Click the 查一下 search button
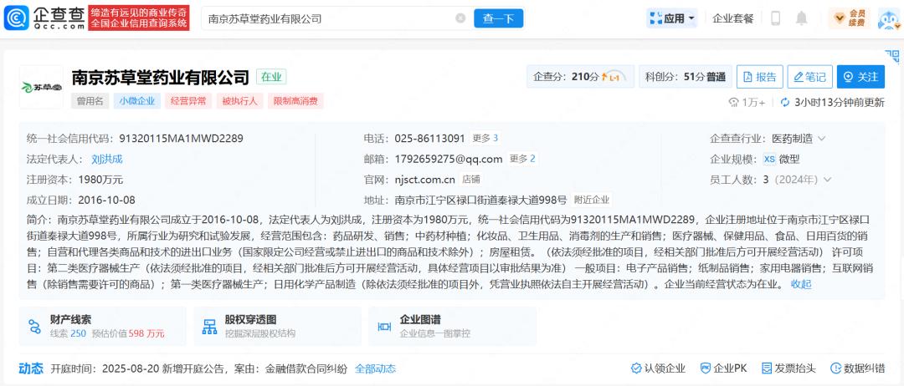Screen dimensions: 904x386 [x=498, y=18]
